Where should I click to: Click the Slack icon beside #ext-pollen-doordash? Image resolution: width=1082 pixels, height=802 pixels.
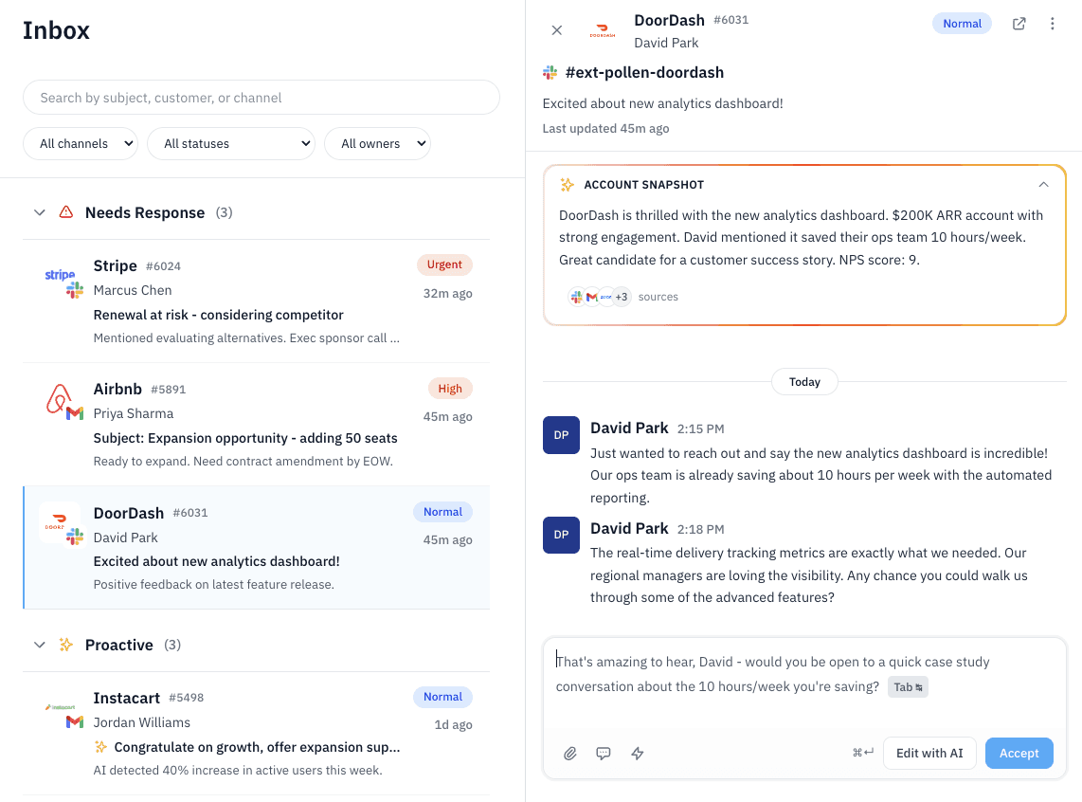550,72
